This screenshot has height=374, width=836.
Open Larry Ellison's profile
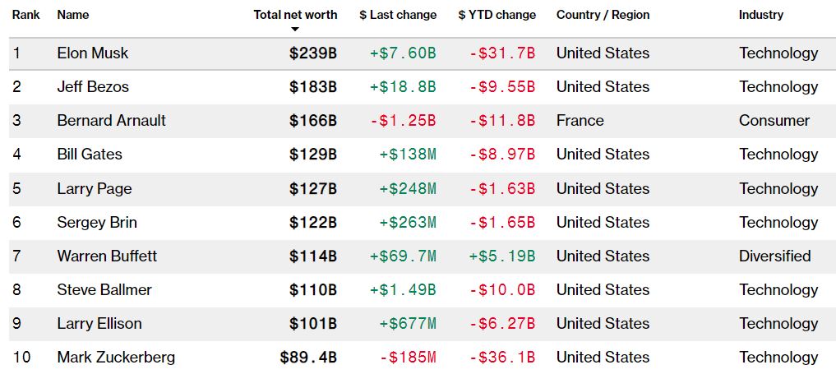pyautogui.click(x=99, y=324)
